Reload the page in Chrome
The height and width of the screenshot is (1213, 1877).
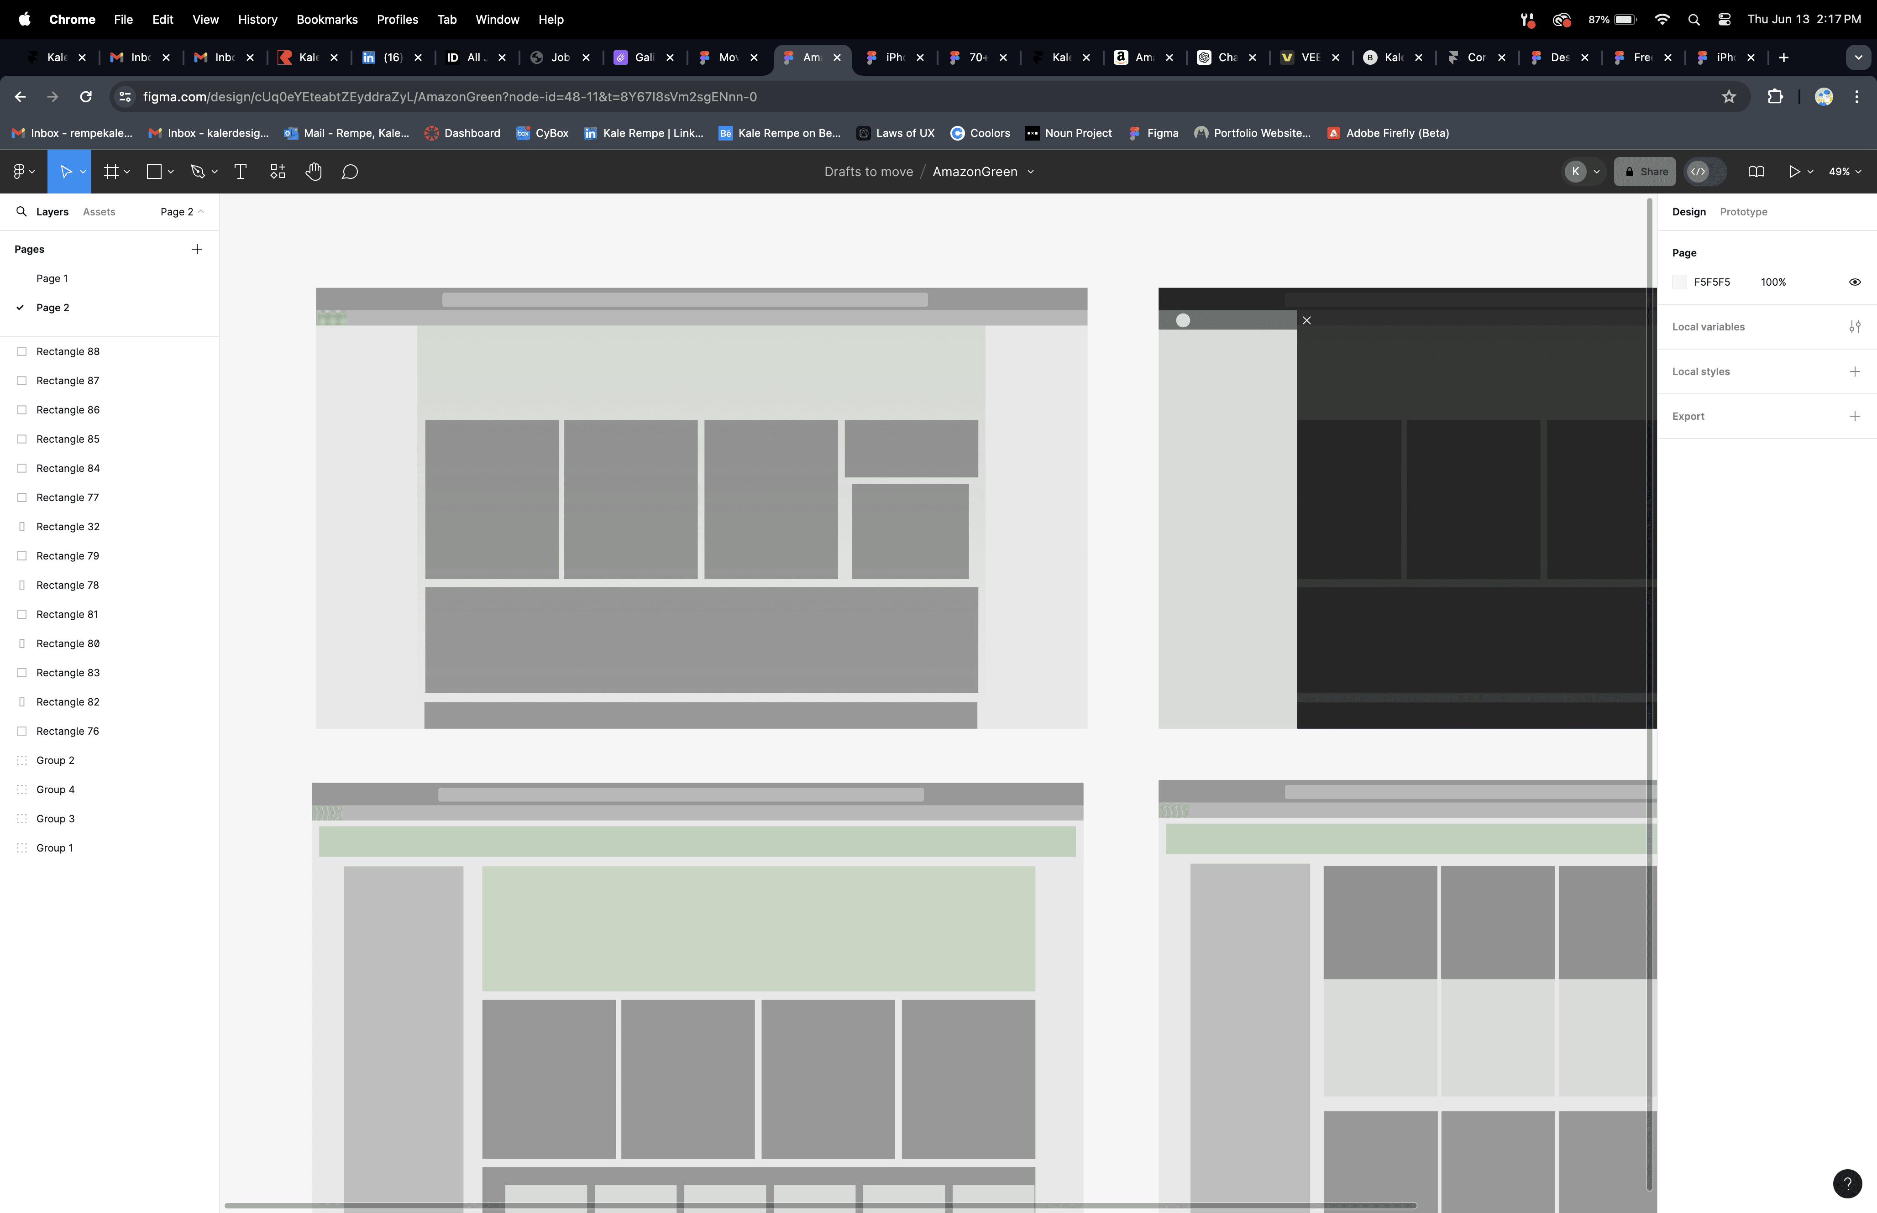point(86,97)
